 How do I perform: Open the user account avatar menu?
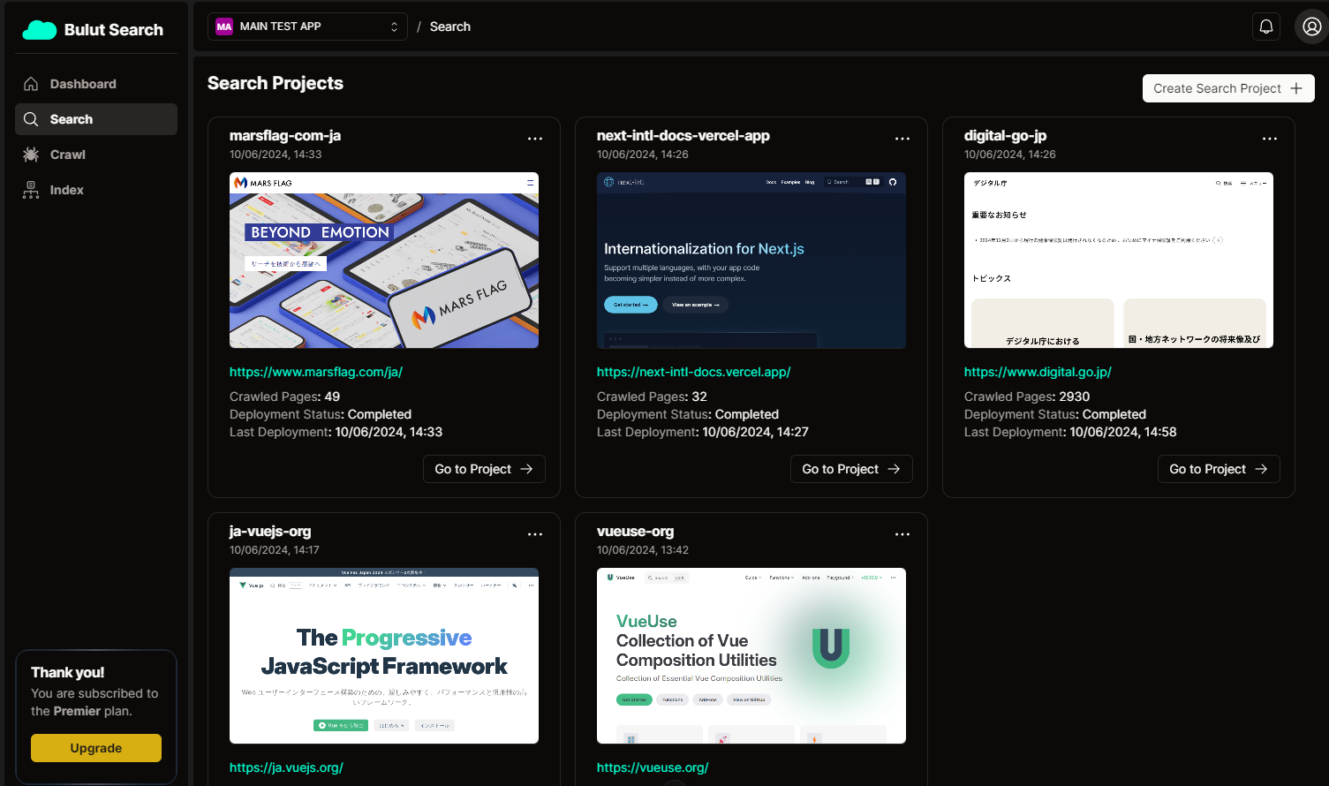(x=1311, y=26)
